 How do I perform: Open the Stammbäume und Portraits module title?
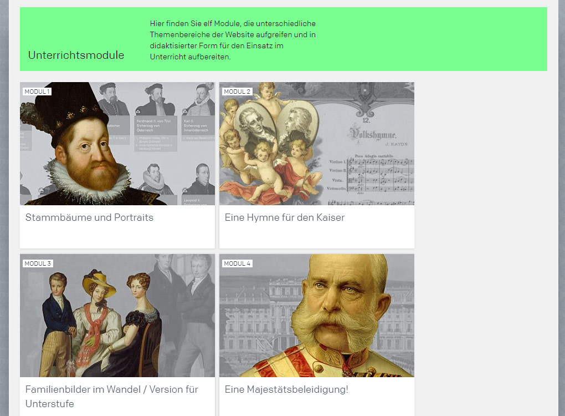point(89,217)
